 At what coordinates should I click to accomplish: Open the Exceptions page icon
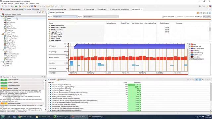(x=5, y=30)
